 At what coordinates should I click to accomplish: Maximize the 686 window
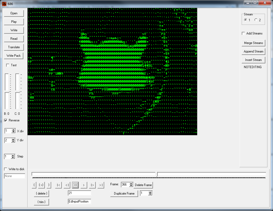pyautogui.click(x=255, y=3)
